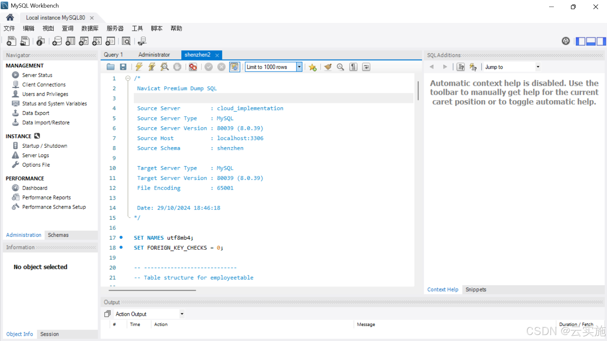Stop the running query
Screen dimensions: 607x341
tap(177, 67)
